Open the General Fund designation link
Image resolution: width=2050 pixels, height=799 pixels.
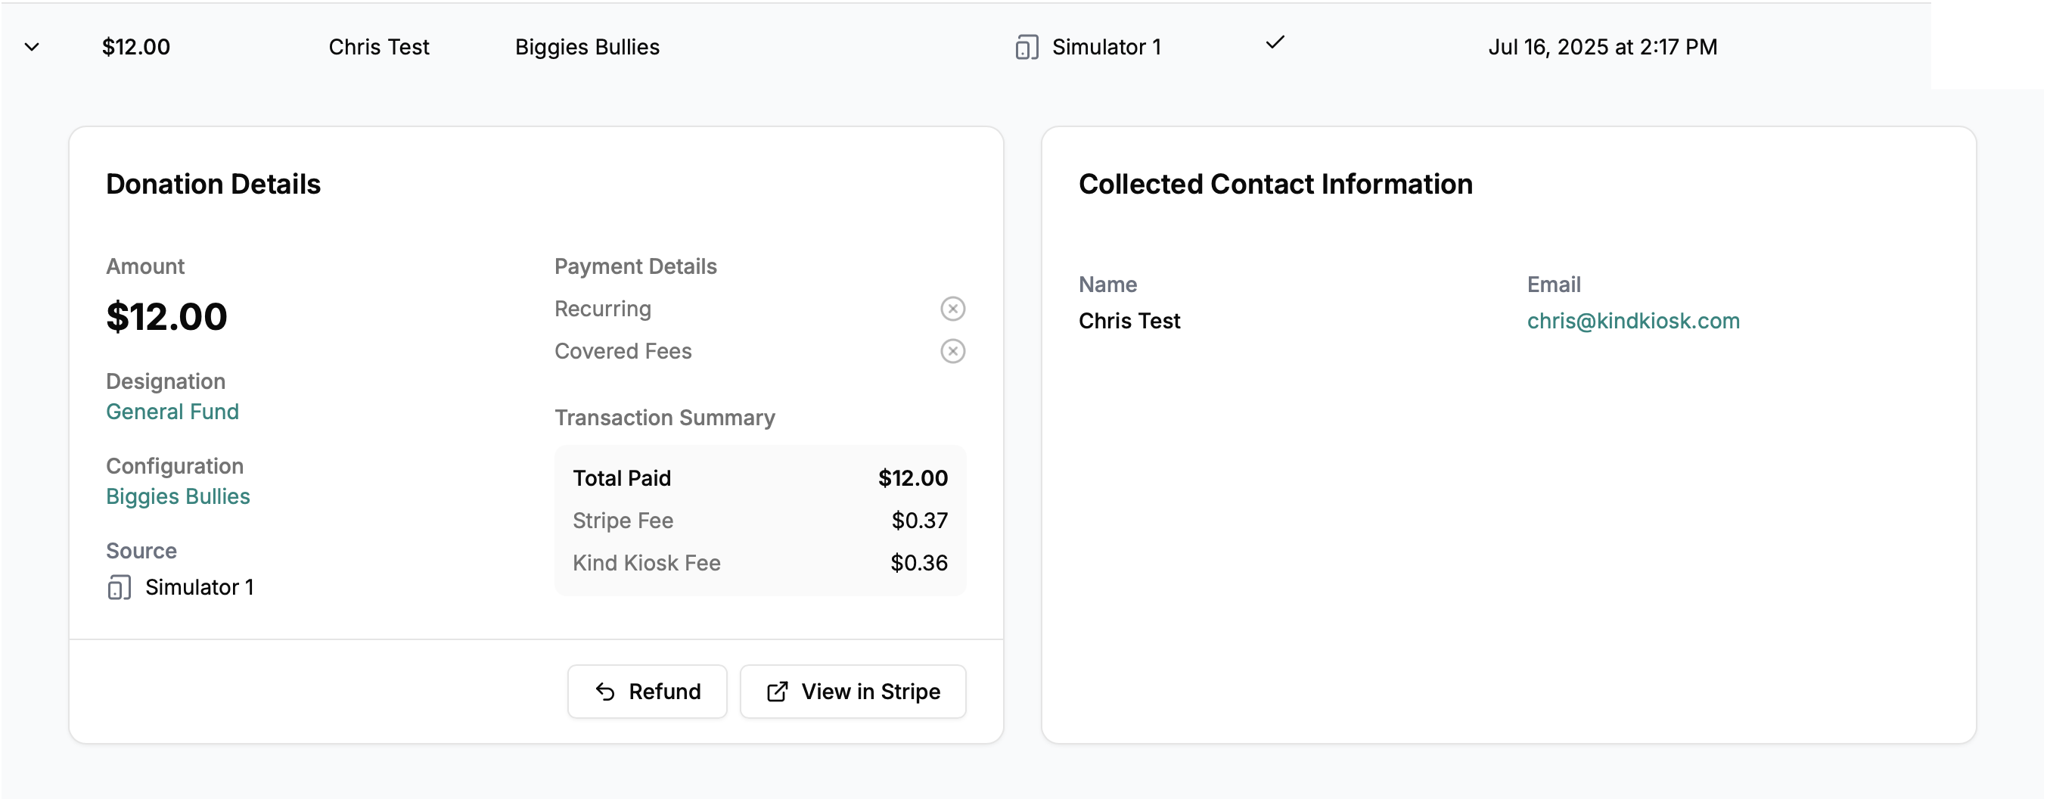pyautogui.click(x=172, y=412)
